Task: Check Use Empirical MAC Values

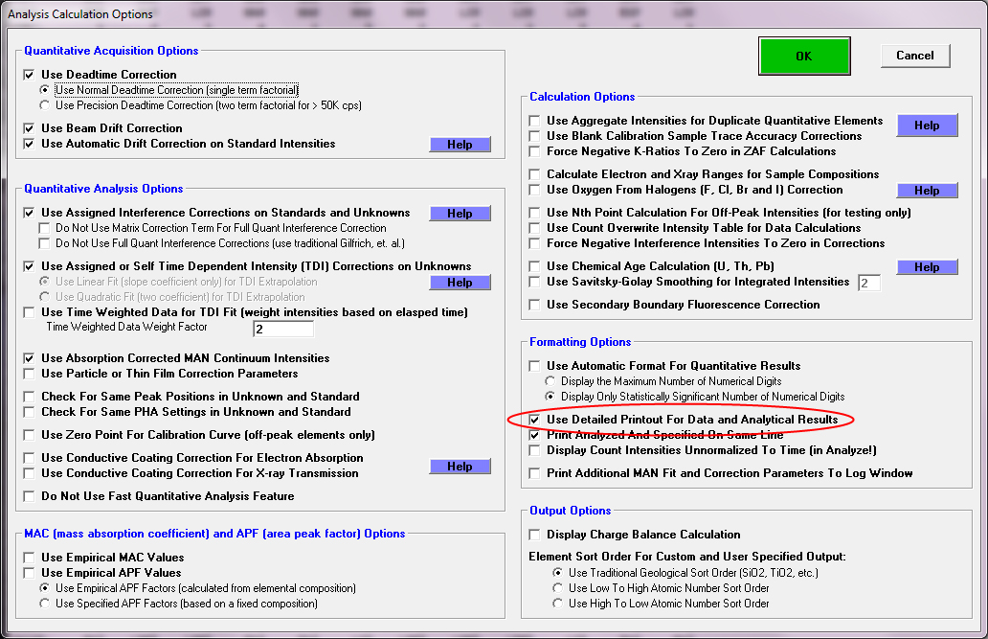Action: [x=30, y=558]
